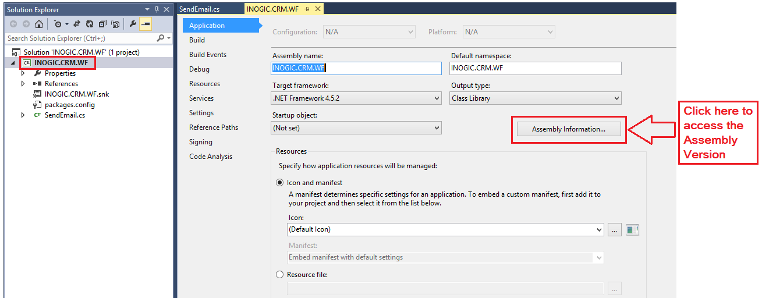
Task: Click the C# project icon beside INOGIC.CRM.WF
Action: pos(27,63)
